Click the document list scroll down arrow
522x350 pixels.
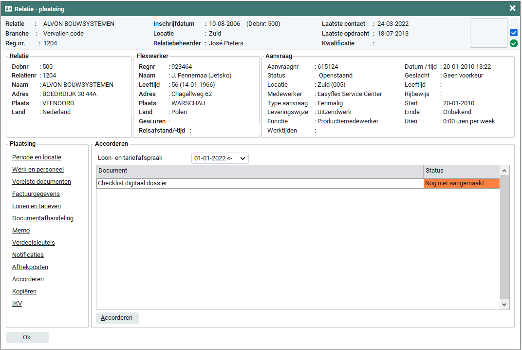pyautogui.click(x=504, y=304)
